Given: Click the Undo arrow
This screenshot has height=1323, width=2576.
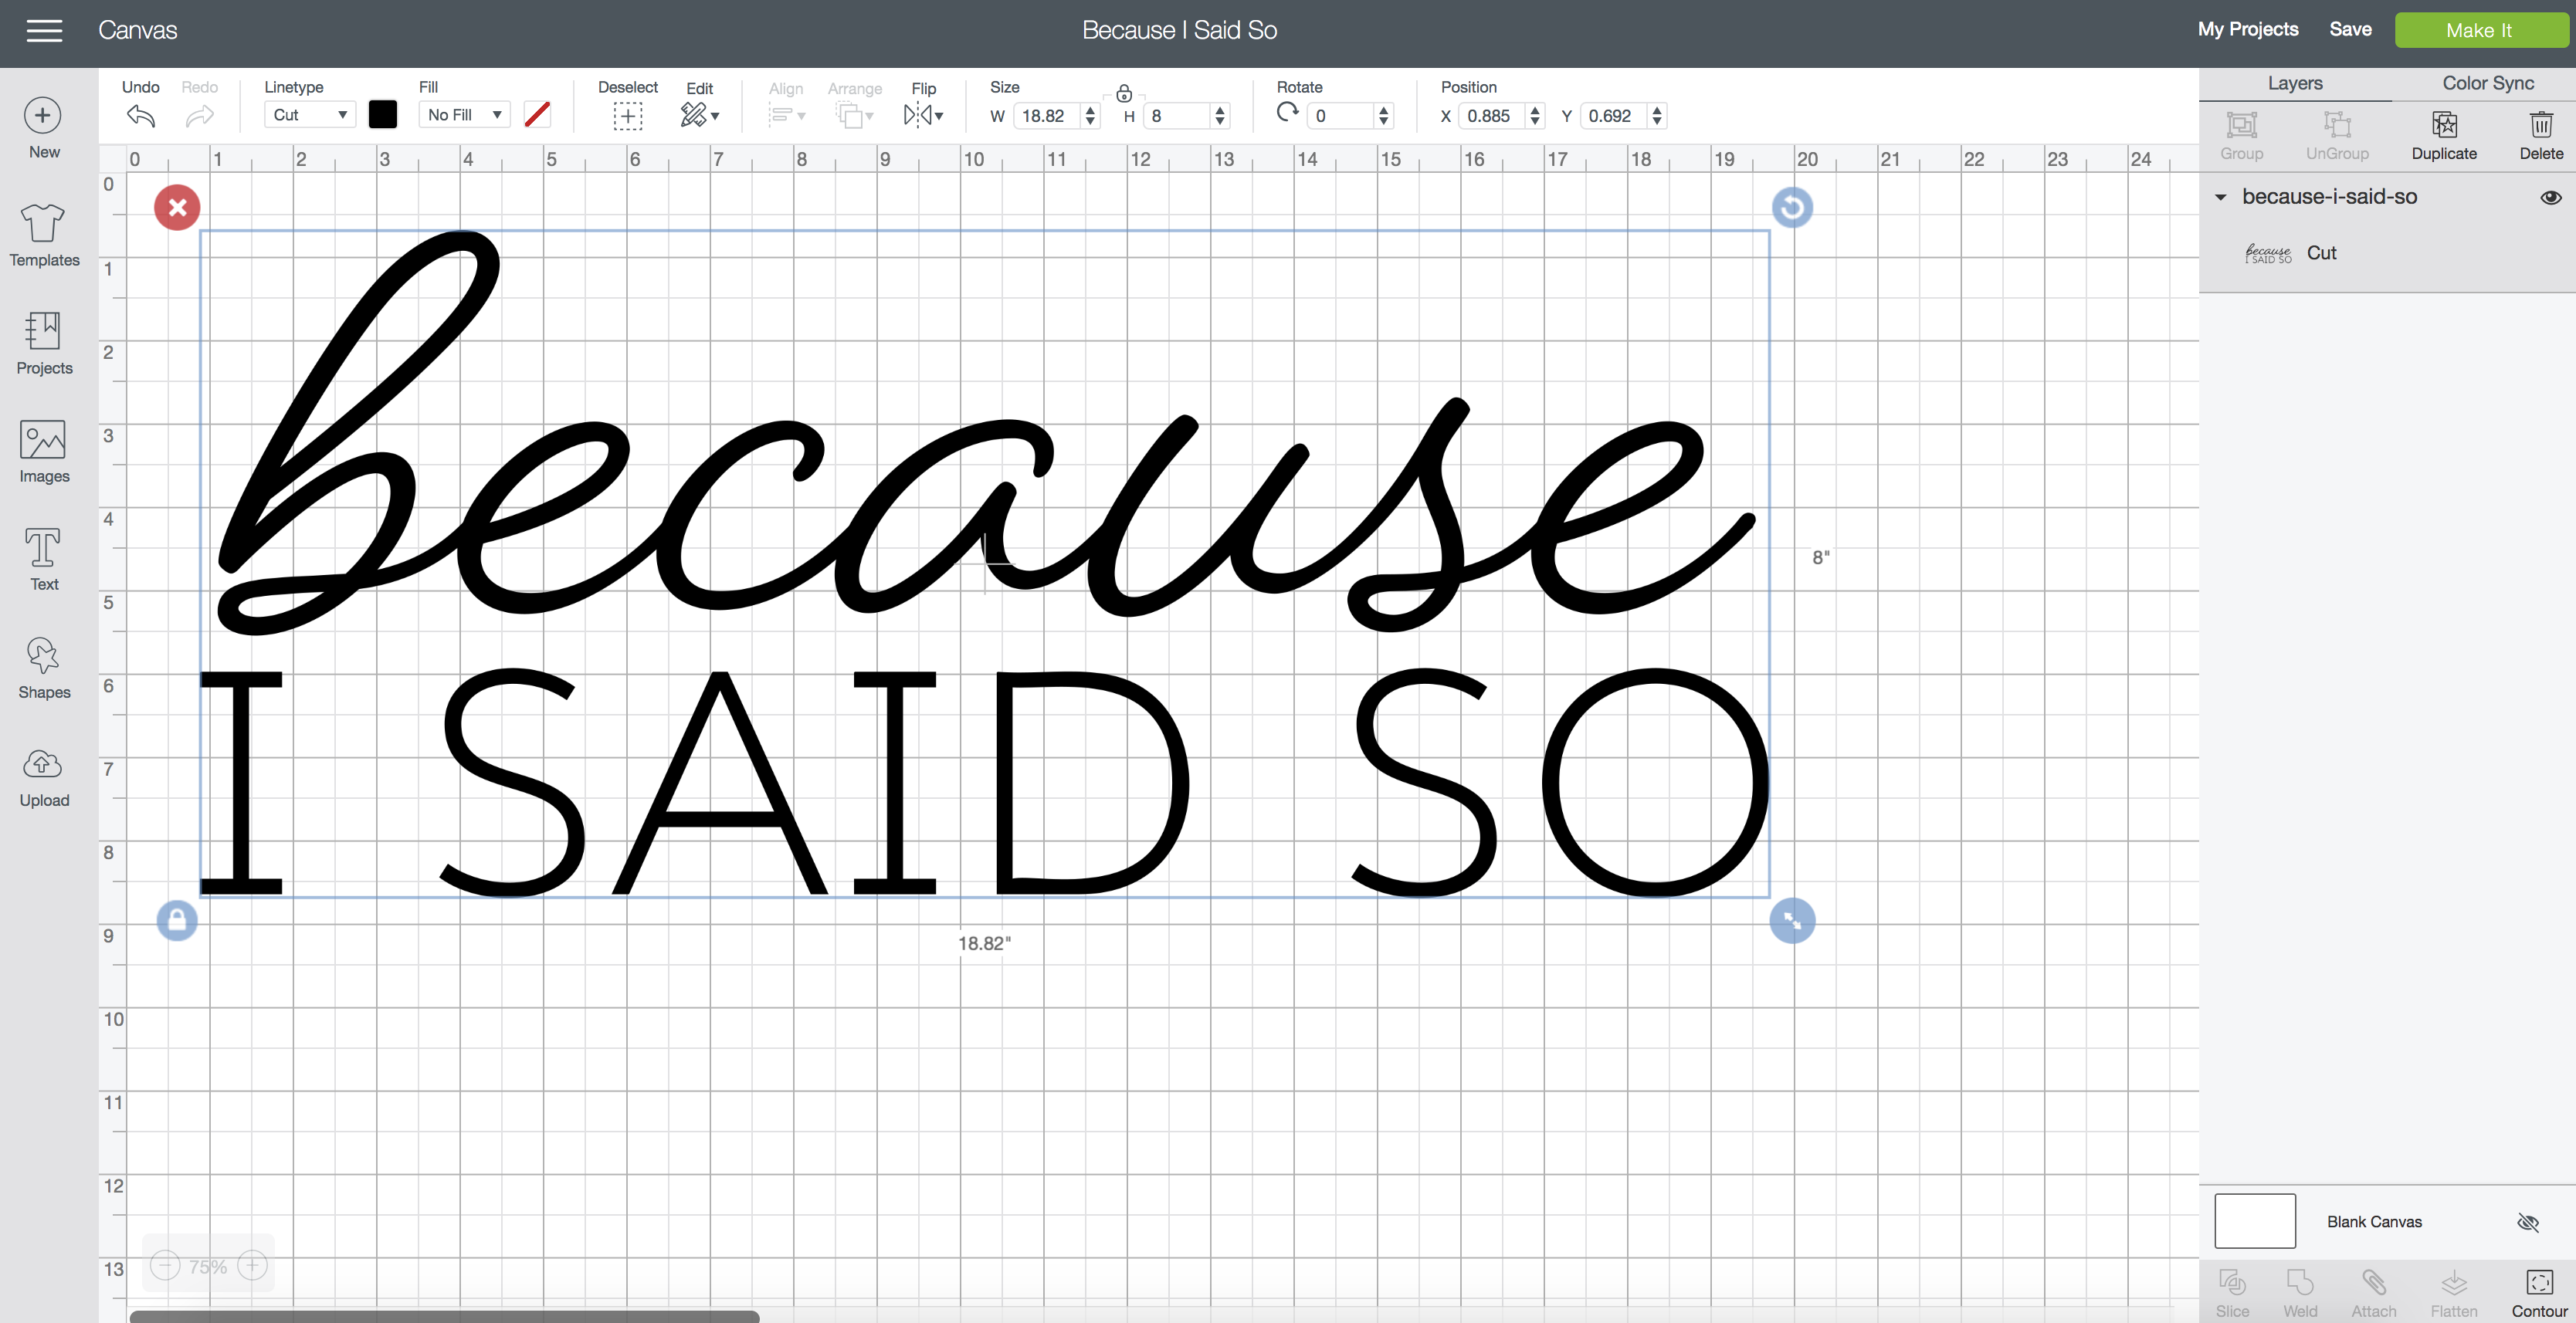Looking at the screenshot, I should 141,116.
